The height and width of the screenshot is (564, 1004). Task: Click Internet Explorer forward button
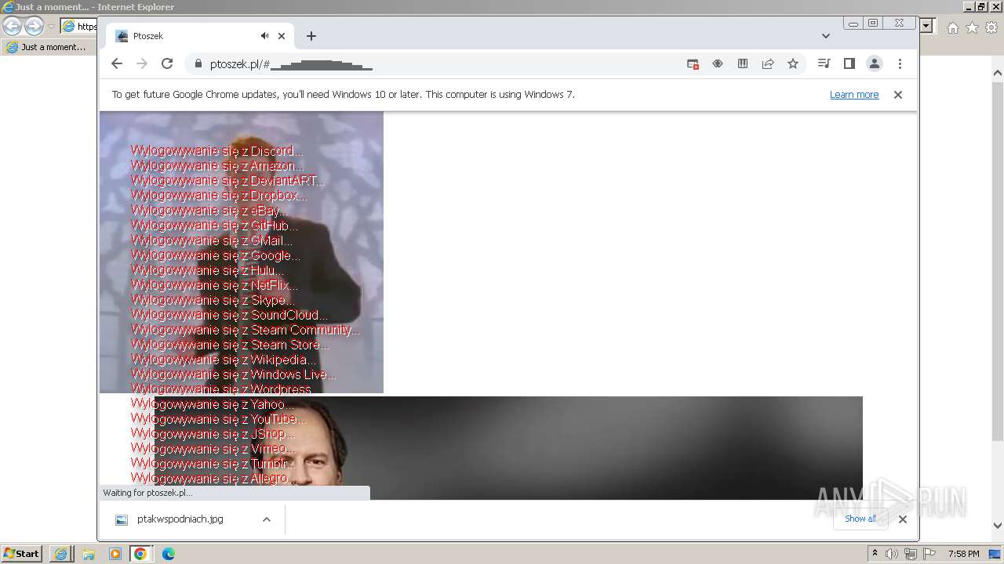pos(34,26)
